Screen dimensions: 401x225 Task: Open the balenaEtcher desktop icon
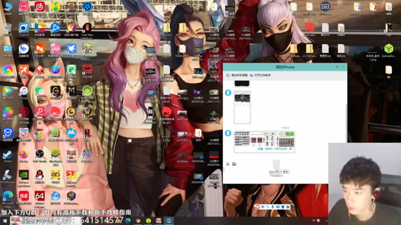[x=389, y=50]
